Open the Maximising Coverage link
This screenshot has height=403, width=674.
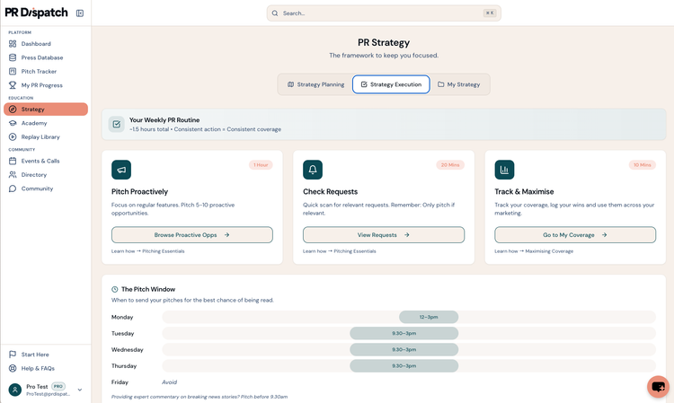549,251
